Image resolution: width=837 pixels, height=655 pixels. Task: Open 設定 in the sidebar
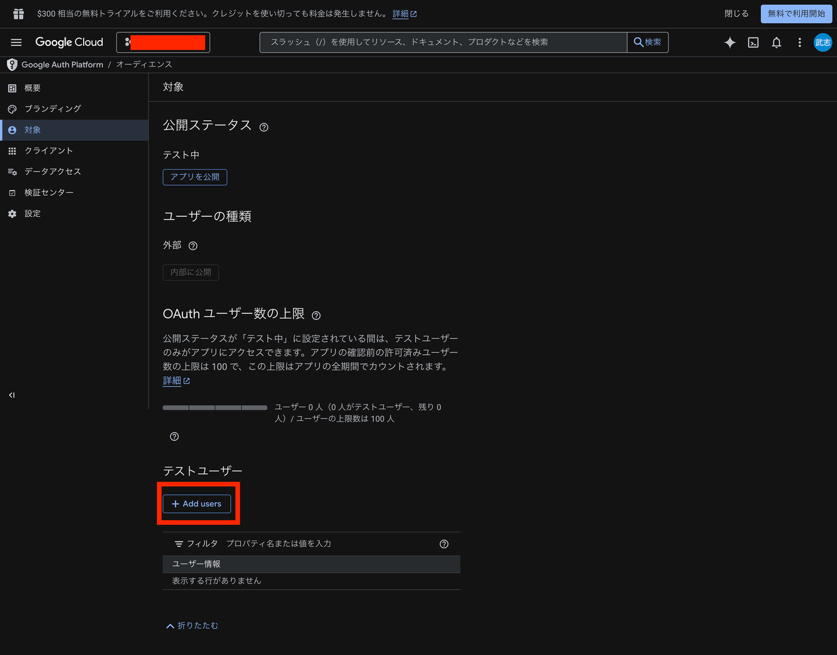pyautogui.click(x=74, y=214)
